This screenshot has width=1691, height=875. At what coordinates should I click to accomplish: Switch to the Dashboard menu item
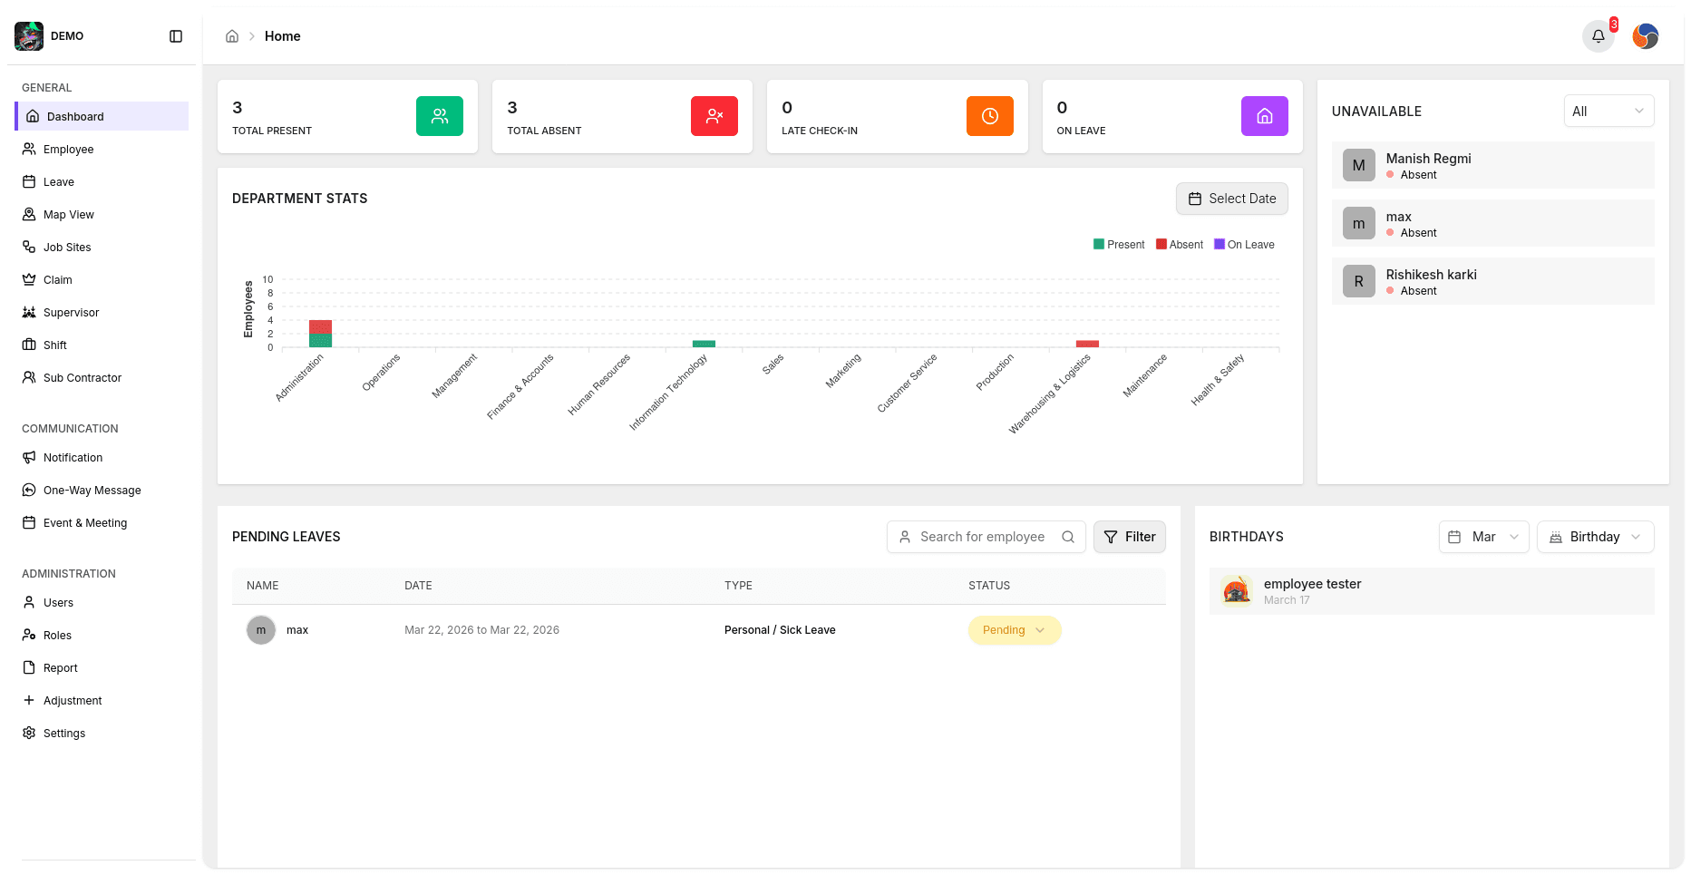[73, 116]
